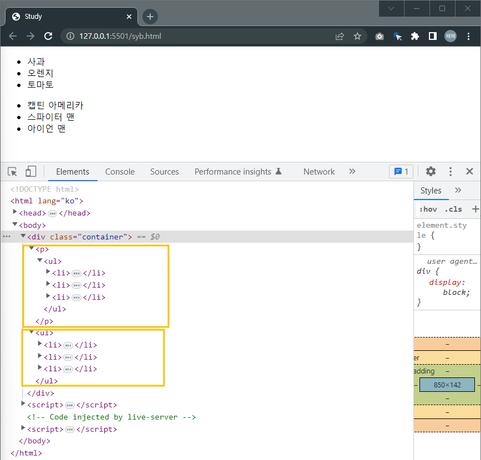The image size is (481, 460).
Task: Toggle device toolbar emulation
Action: click(30, 172)
